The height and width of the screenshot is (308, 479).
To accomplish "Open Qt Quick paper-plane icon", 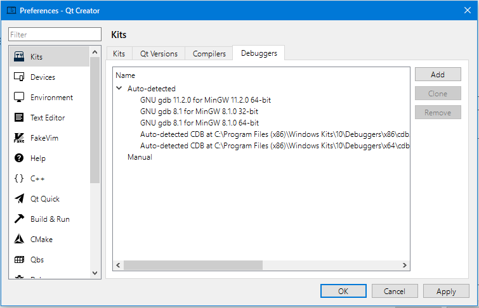I will [x=19, y=199].
